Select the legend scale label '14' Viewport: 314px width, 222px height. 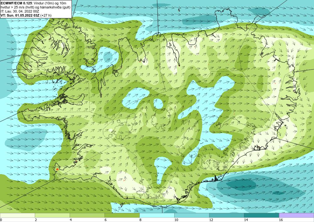(246, 220)
